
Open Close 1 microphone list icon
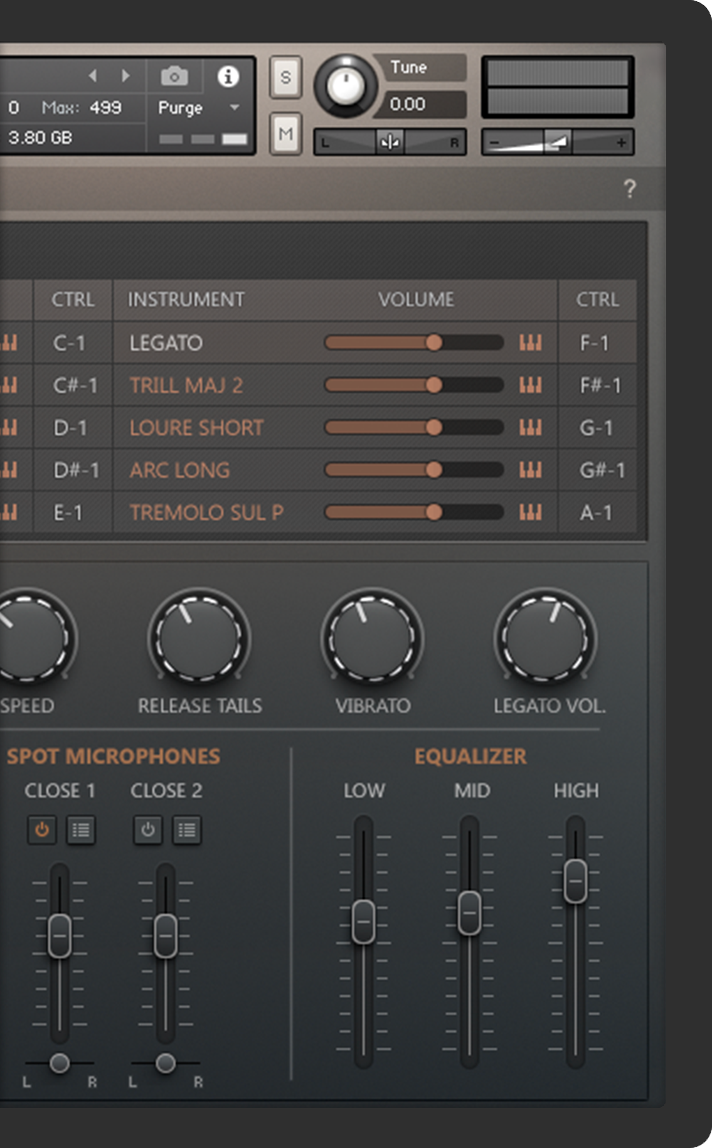point(81,830)
